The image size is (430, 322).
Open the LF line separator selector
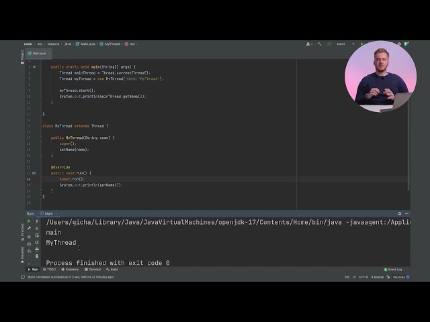tap(354, 277)
